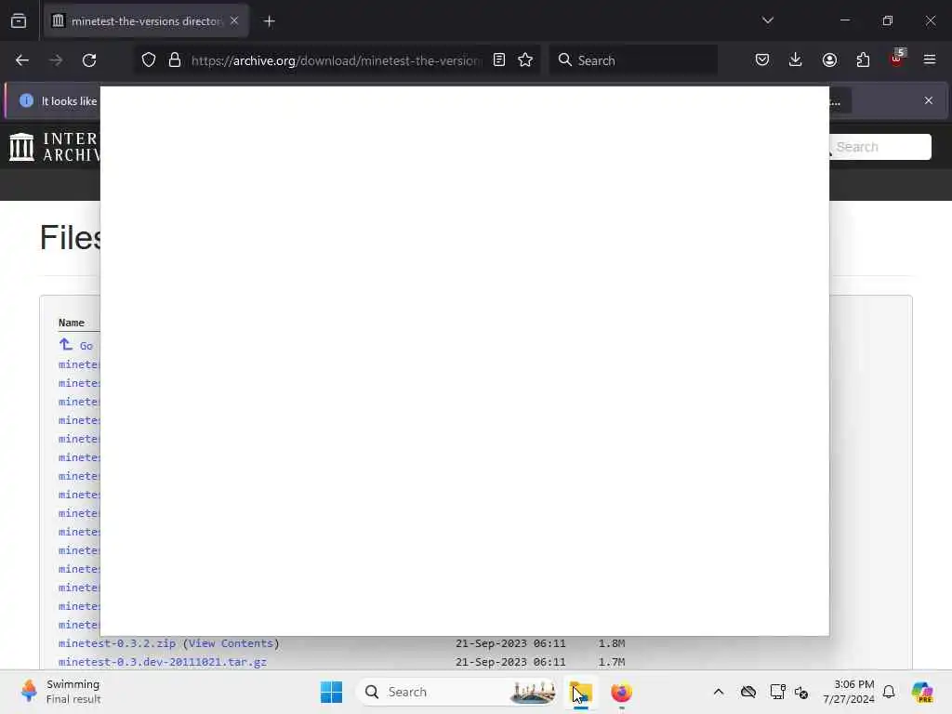View site security via the padlock icon
Screen dimensions: 952x714
pyautogui.click(x=175, y=60)
